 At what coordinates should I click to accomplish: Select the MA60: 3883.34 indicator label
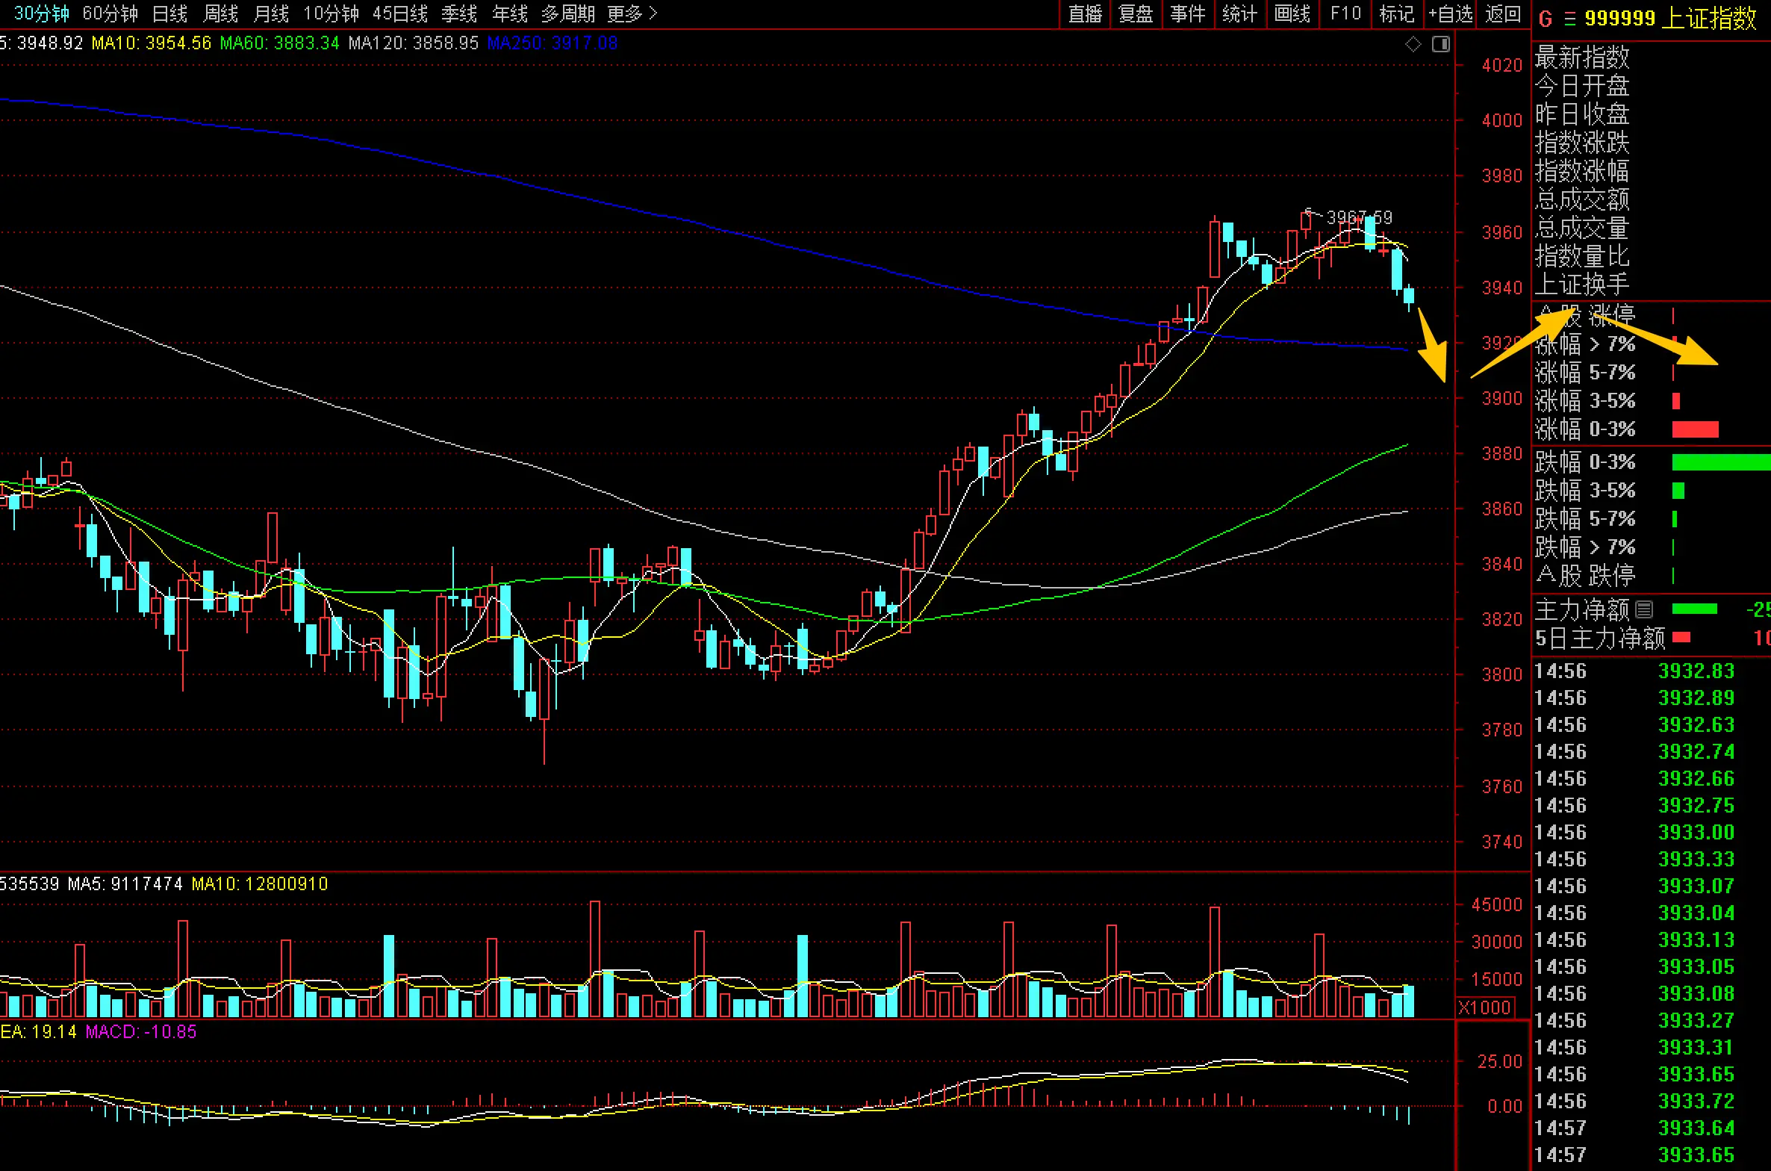pos(280,43)
